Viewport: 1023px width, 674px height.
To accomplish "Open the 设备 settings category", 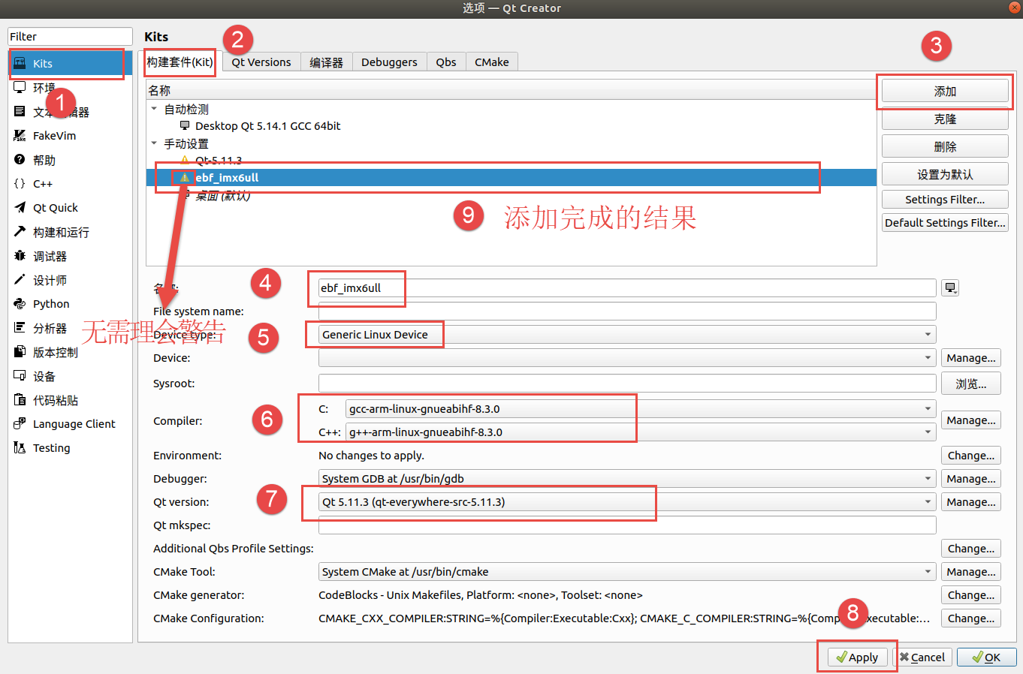I will pos(70,376).
